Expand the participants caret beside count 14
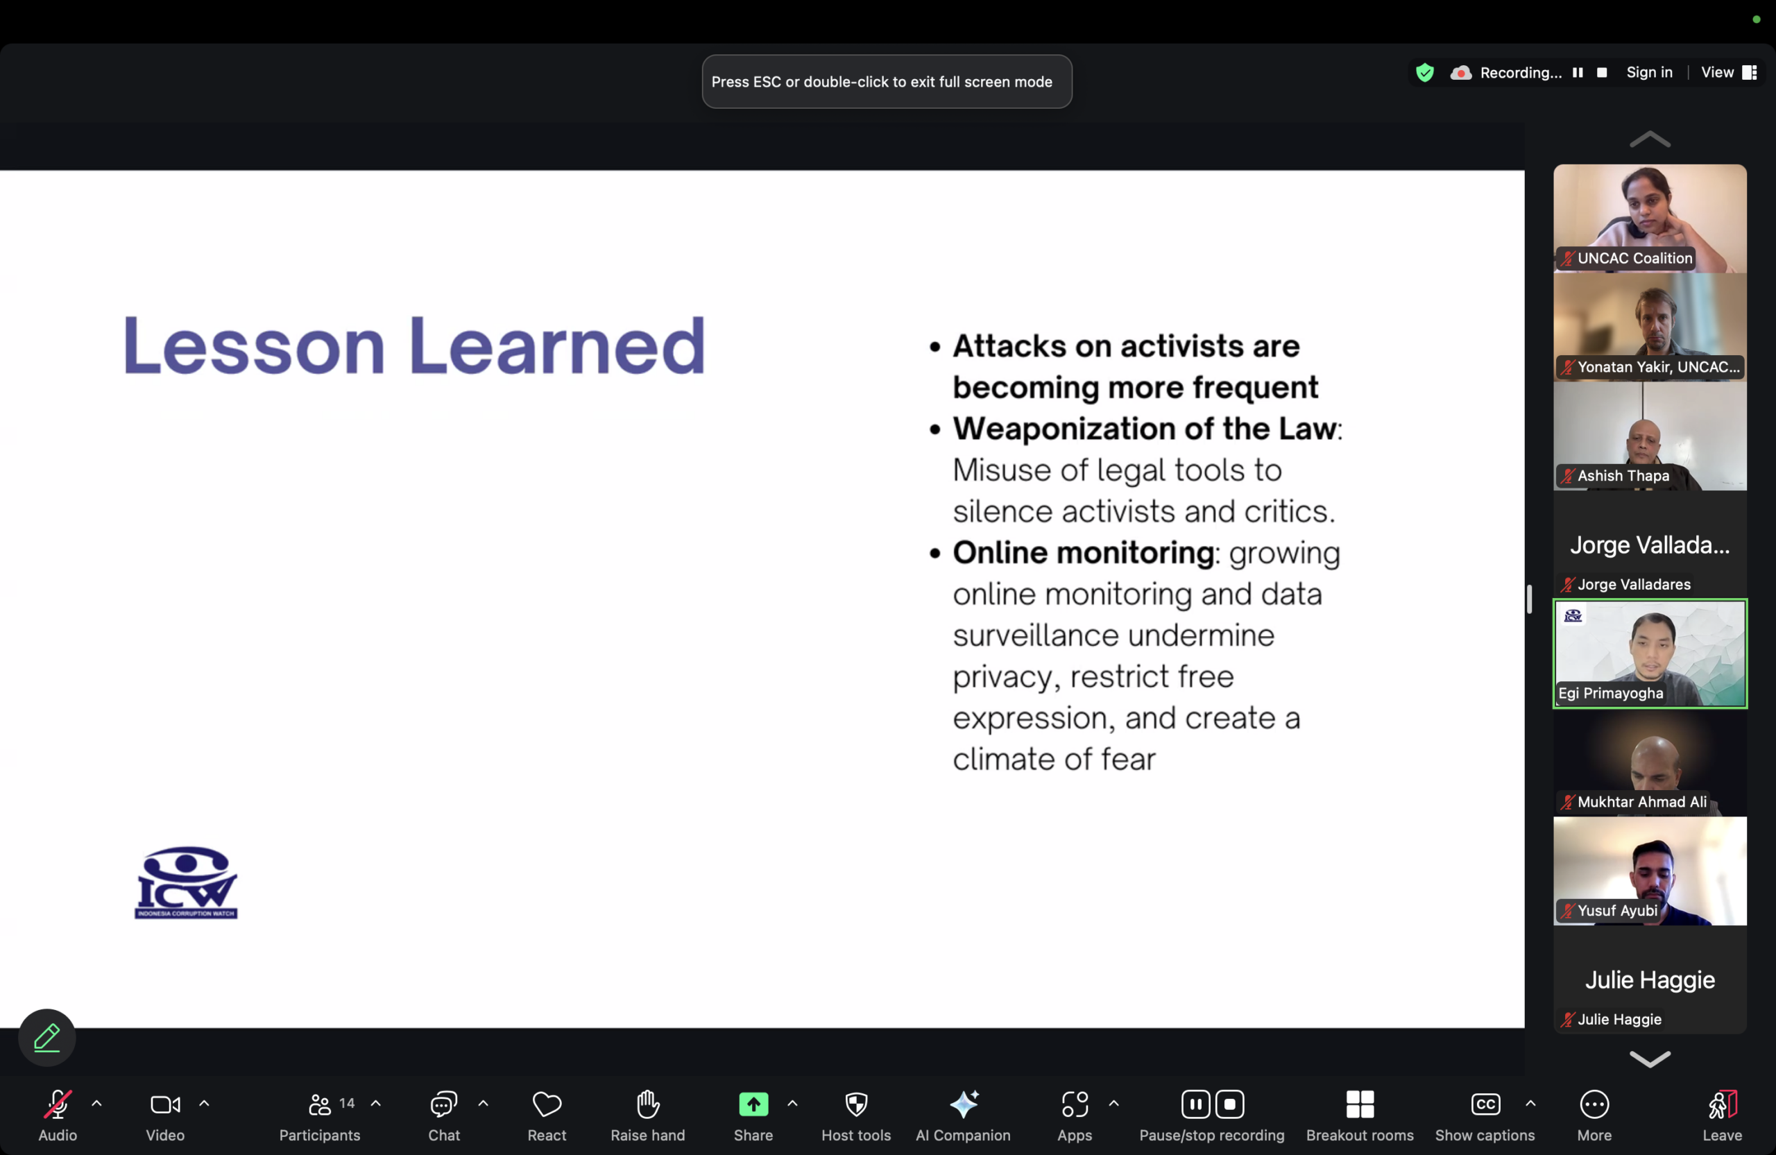Screen dimensions: 1776x1155 pyautogui.click(x=376, y=1103)
